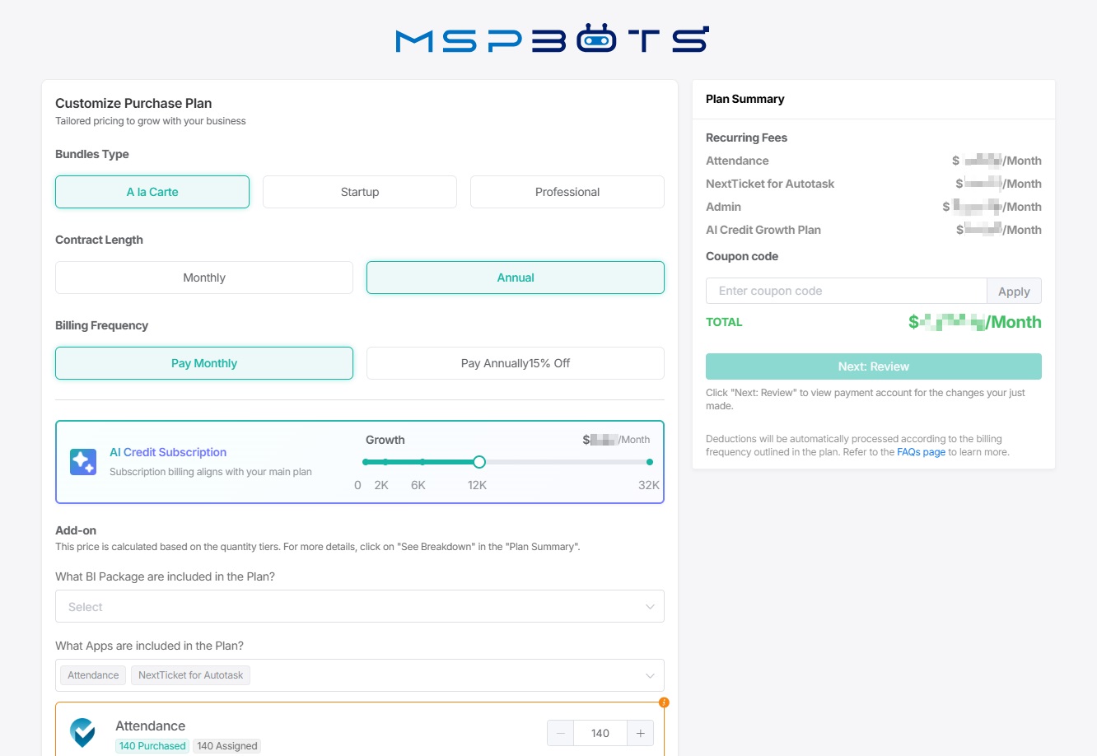Select the A la Carte bundle type
This screenshot has height=756, width=1097.
click(x=152, y=192)
